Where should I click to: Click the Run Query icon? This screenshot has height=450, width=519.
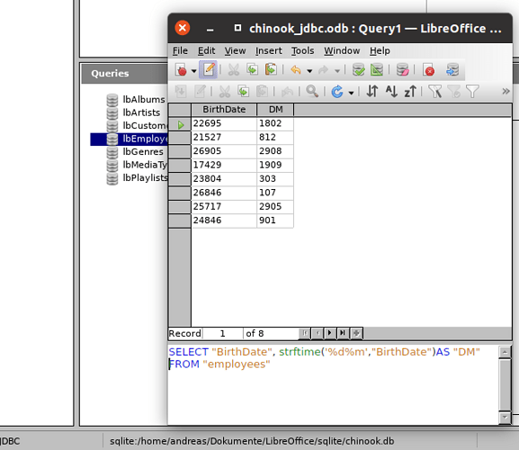[359, 70]
